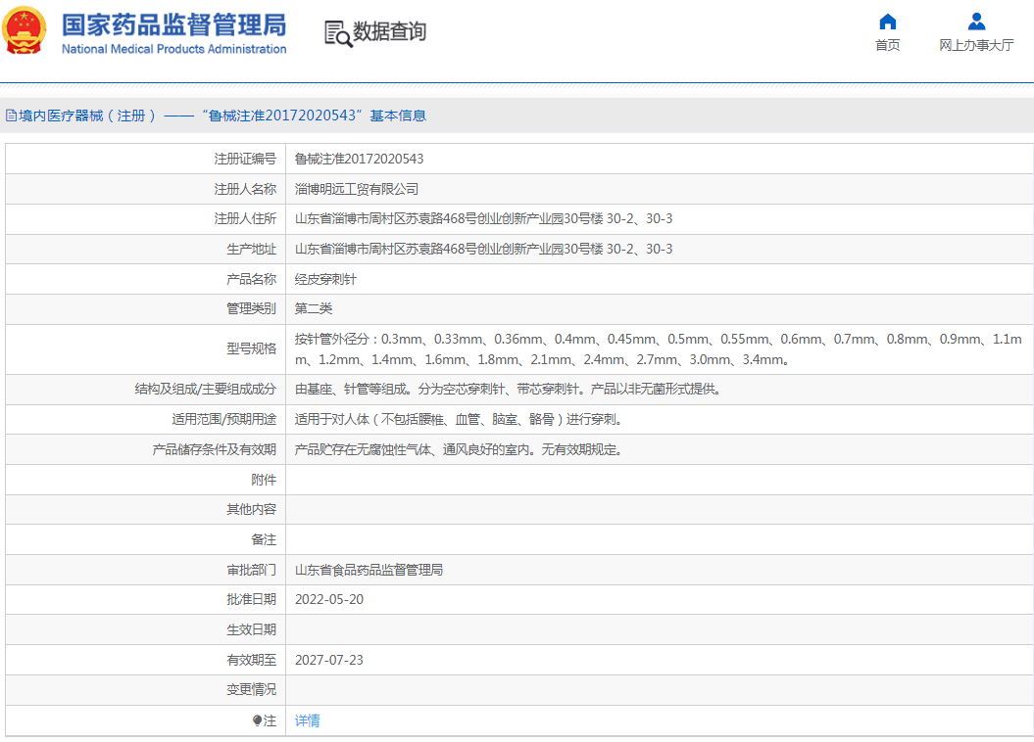Select 淄博明远工贸有限公司 company name

coord(356,189)
